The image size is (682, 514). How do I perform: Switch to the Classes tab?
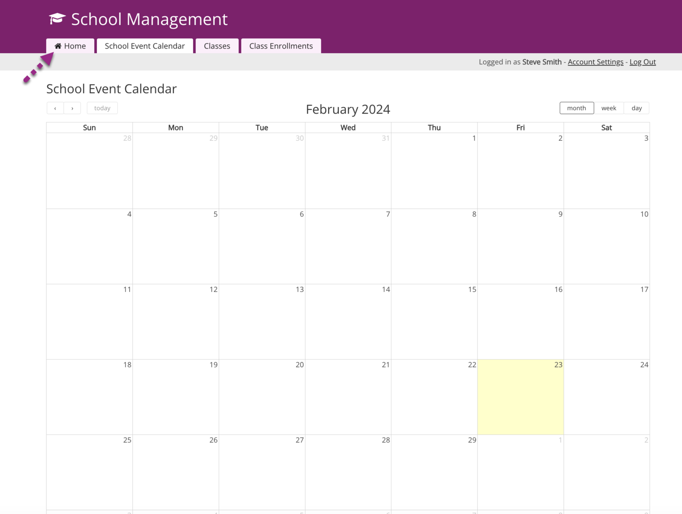tap(217, 46)
